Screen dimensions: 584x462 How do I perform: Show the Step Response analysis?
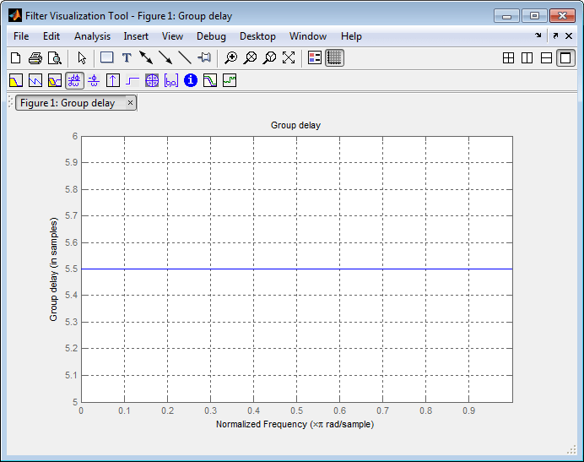pos(132,80)
